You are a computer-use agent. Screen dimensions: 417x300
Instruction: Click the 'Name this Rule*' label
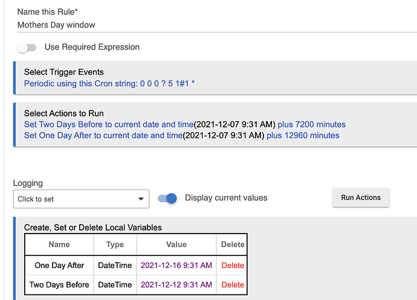coord(47,11)
